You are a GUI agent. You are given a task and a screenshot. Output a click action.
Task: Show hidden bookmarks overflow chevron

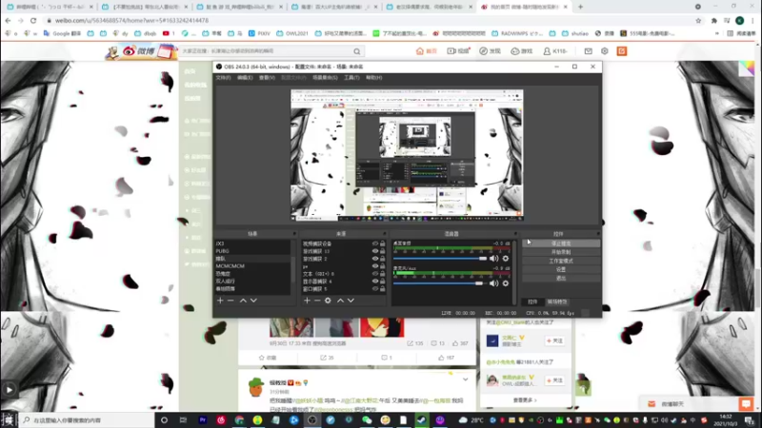tap(717, 33)
